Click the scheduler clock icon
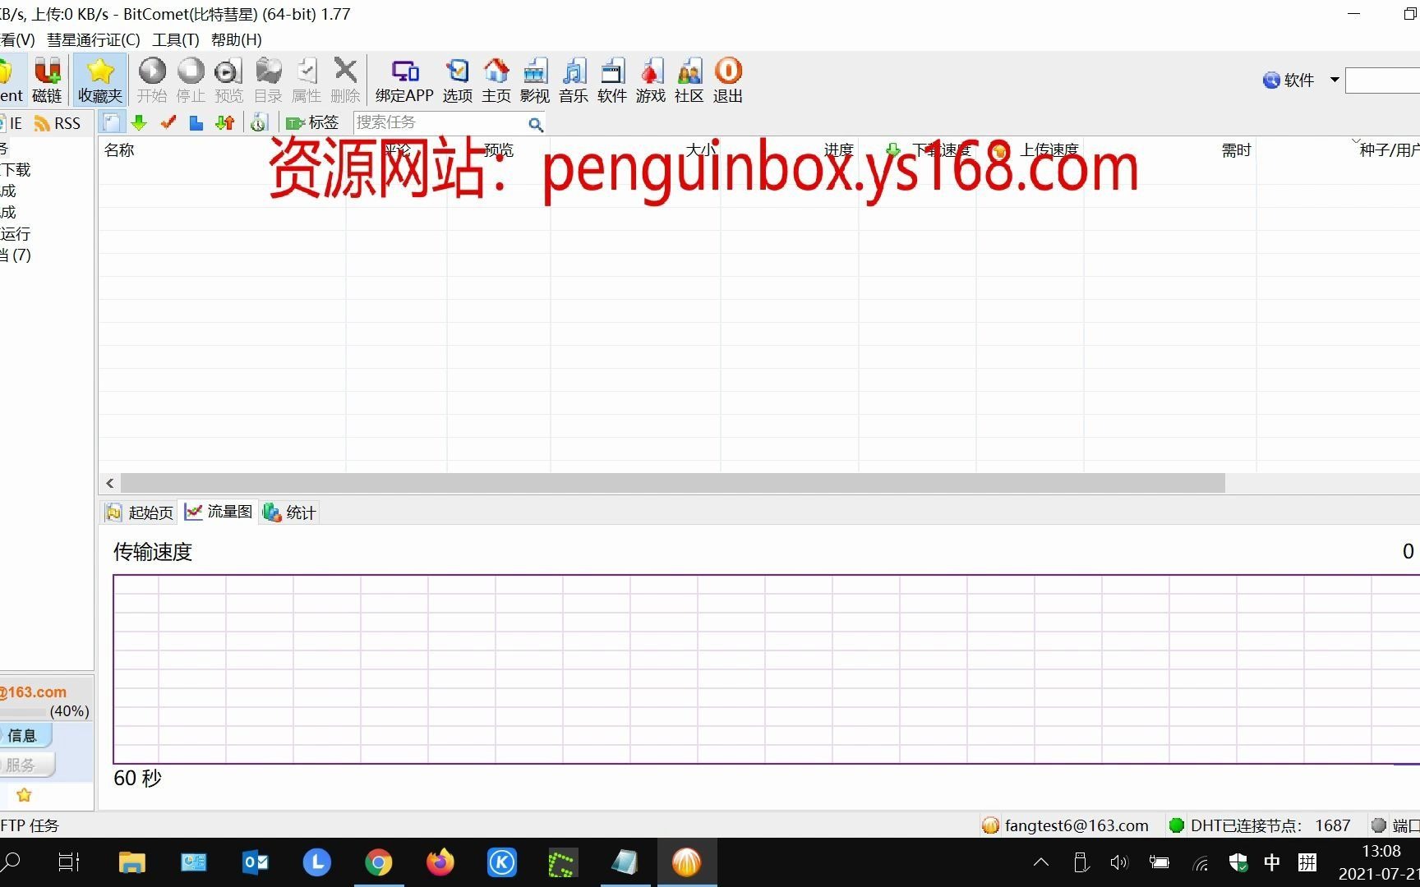This screenshot has height=887, width=1420. pos(259,123)
